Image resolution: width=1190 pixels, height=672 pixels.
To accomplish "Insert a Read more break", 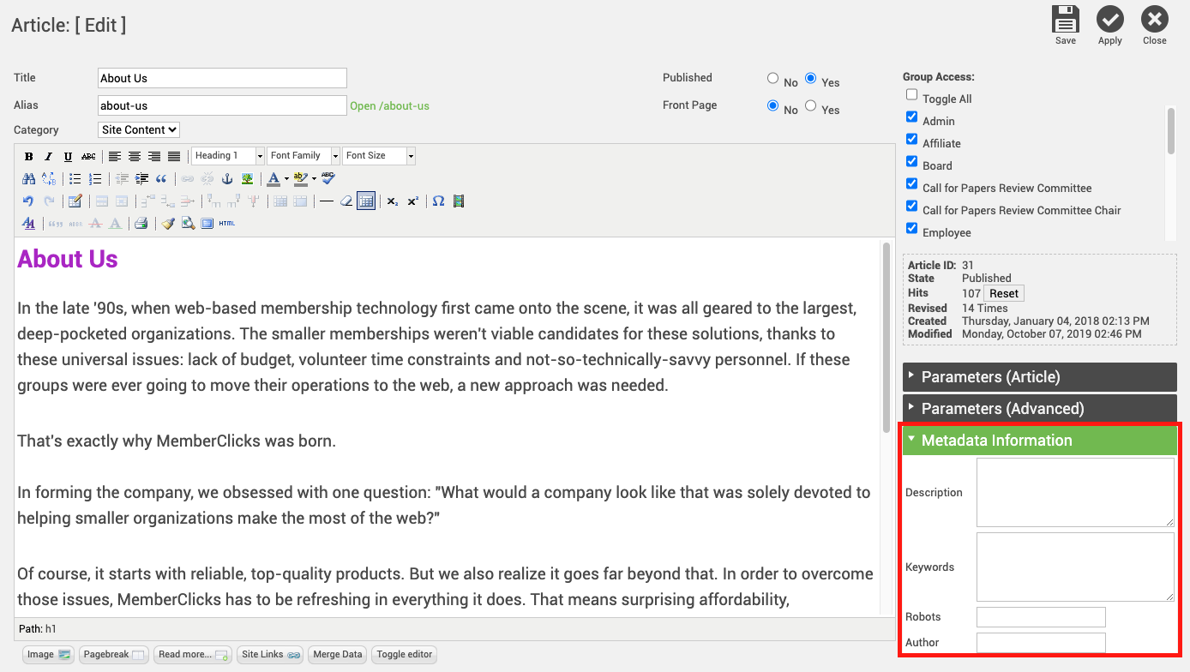I will pos(192,654).
